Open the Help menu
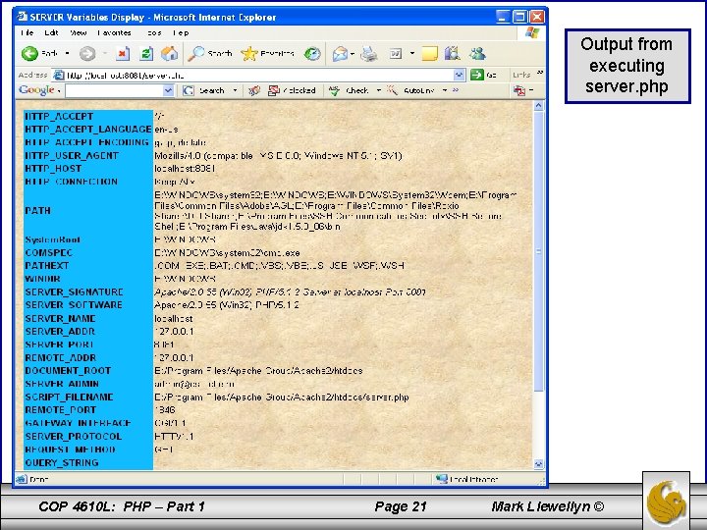Image resolution: width=707 pixels, height=530 pixels. [181, 32]
